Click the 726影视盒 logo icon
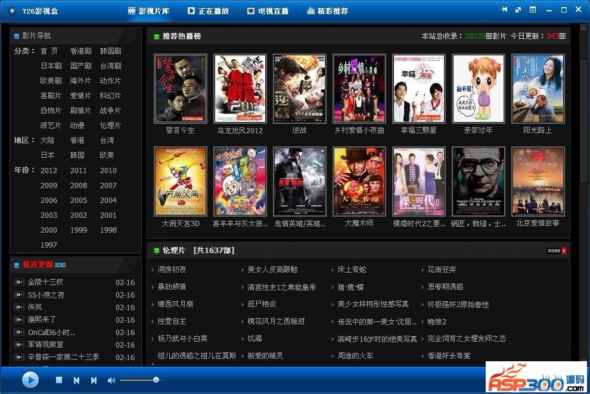Image resolution: width=590 pixels, height=394 pixels. (12, 11)
